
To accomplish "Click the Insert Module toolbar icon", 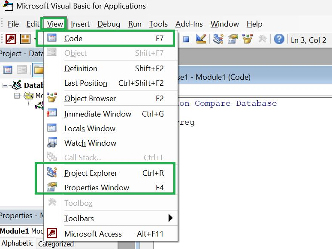I will pyautogui.click(x=25, y=39).
